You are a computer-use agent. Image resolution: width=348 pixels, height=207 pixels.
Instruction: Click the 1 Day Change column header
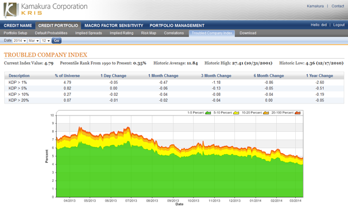[x=114, y=76]
